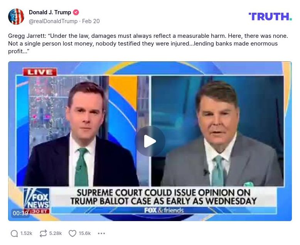Play the Fox & Friends video clip
This screenshot has width=300, height=245.
pyautogui.click(x=150, y=141)
